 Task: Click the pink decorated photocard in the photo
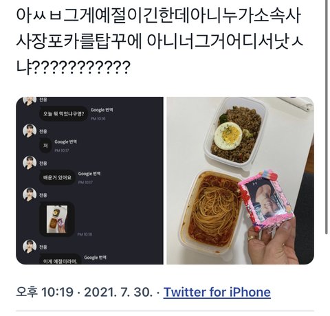pyautogui.click(x=265, y=201)
